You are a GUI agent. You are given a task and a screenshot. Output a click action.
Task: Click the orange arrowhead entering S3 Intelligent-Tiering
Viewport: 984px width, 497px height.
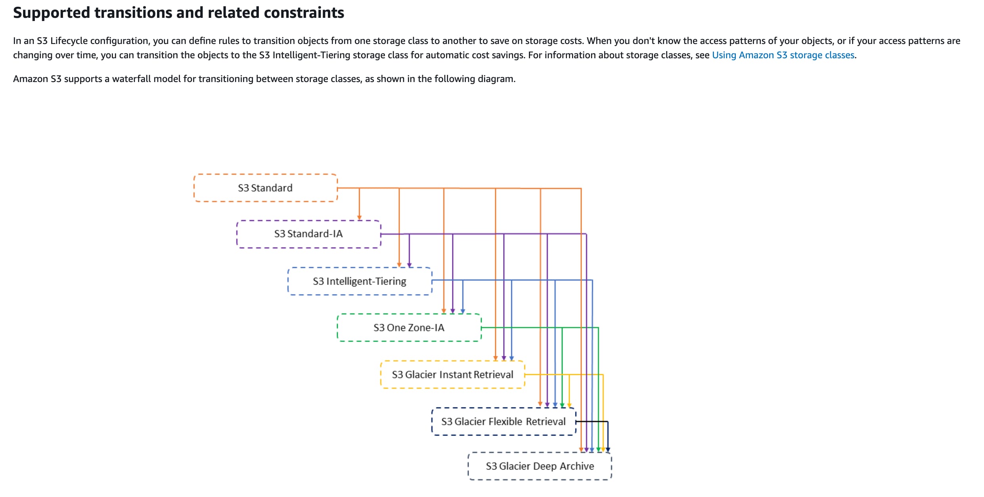399,265
